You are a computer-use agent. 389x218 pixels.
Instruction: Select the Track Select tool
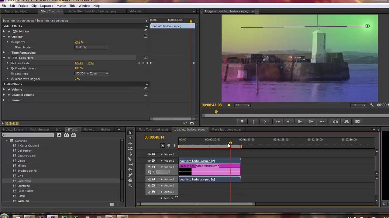point(130,138)
